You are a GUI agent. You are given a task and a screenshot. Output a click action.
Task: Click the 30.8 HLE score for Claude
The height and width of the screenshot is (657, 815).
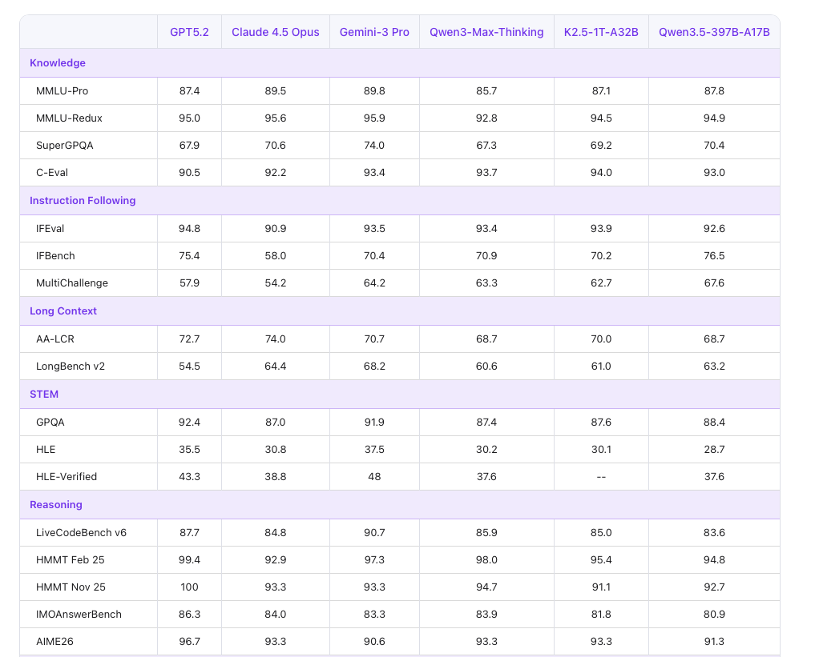[x=276, y=450]
